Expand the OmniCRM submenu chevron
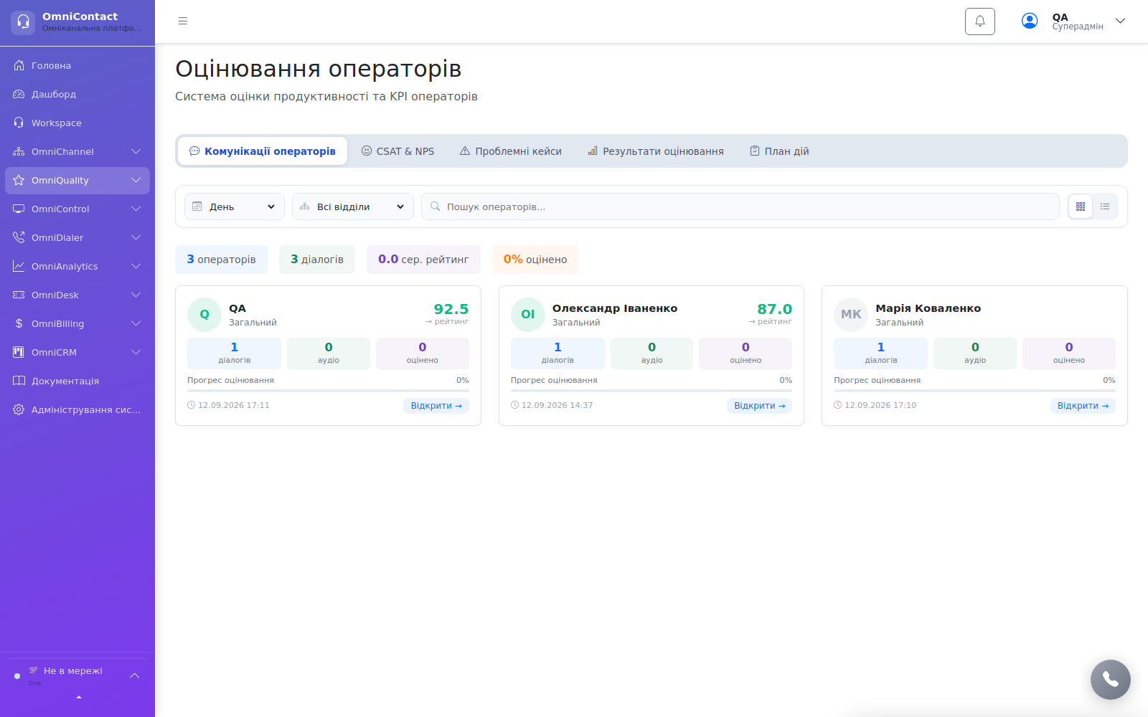1148x717 pixels. tap(136, 352)
